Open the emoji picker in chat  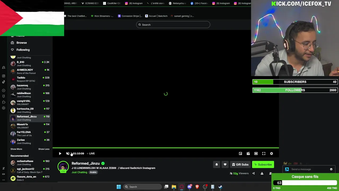tap(331, 169)
